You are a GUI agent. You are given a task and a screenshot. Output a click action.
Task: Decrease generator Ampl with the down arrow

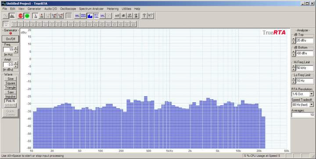coord(16,66)
